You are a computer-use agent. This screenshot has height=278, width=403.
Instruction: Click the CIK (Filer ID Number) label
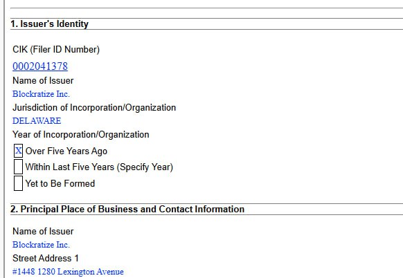point(56,49)
